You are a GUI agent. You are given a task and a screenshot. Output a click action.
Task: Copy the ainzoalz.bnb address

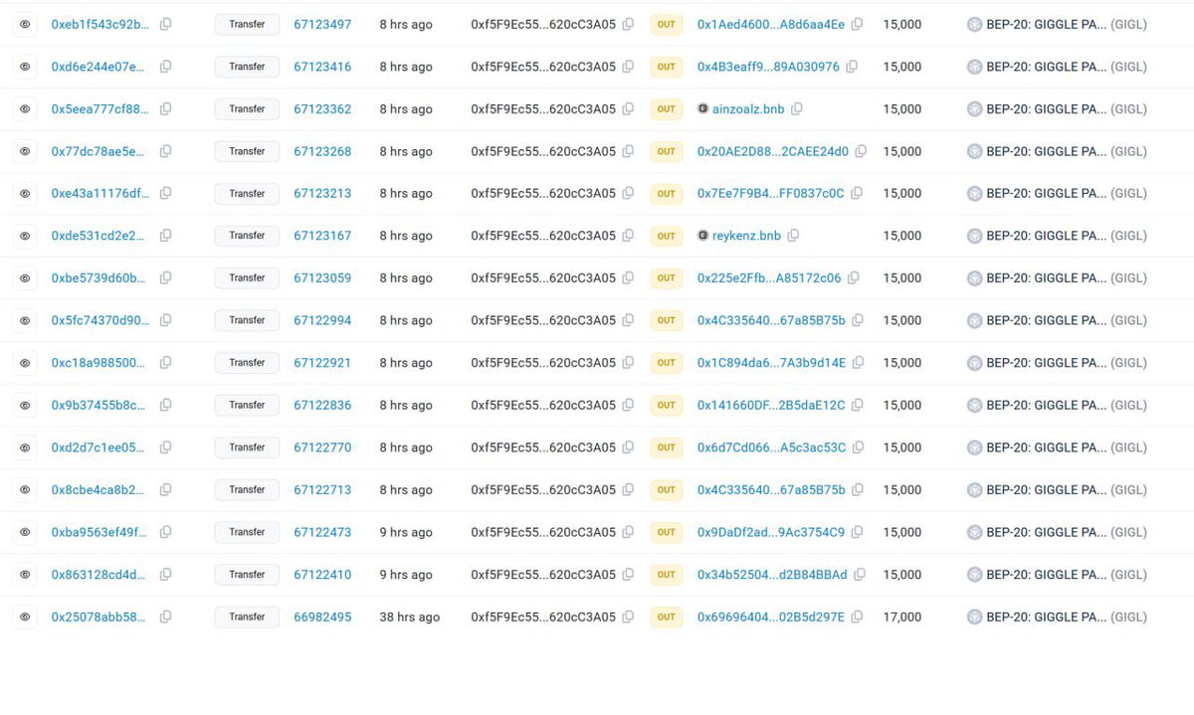797,108
